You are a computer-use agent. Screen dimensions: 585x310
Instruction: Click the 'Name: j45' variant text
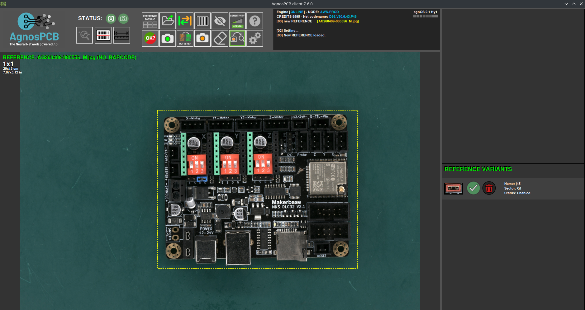point(512,184)
